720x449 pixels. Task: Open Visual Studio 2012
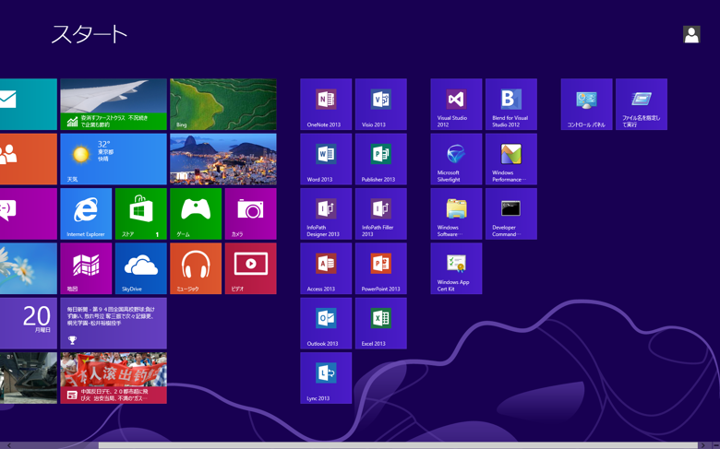pyautogui.click(x=456, y=104)
